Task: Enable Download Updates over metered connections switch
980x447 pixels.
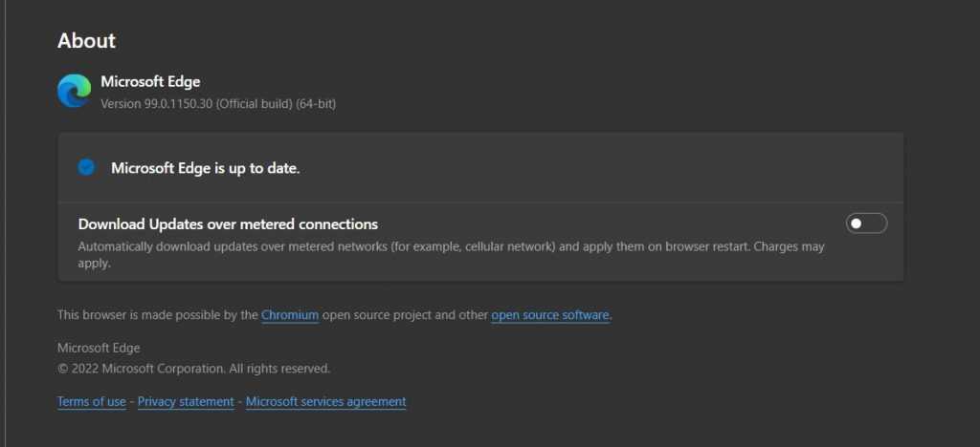Action: [x=866, y=223]
